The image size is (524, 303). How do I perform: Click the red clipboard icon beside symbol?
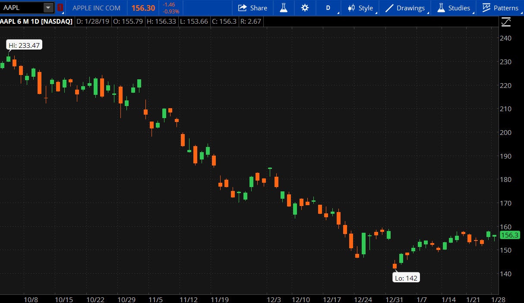tap(60, 8)
